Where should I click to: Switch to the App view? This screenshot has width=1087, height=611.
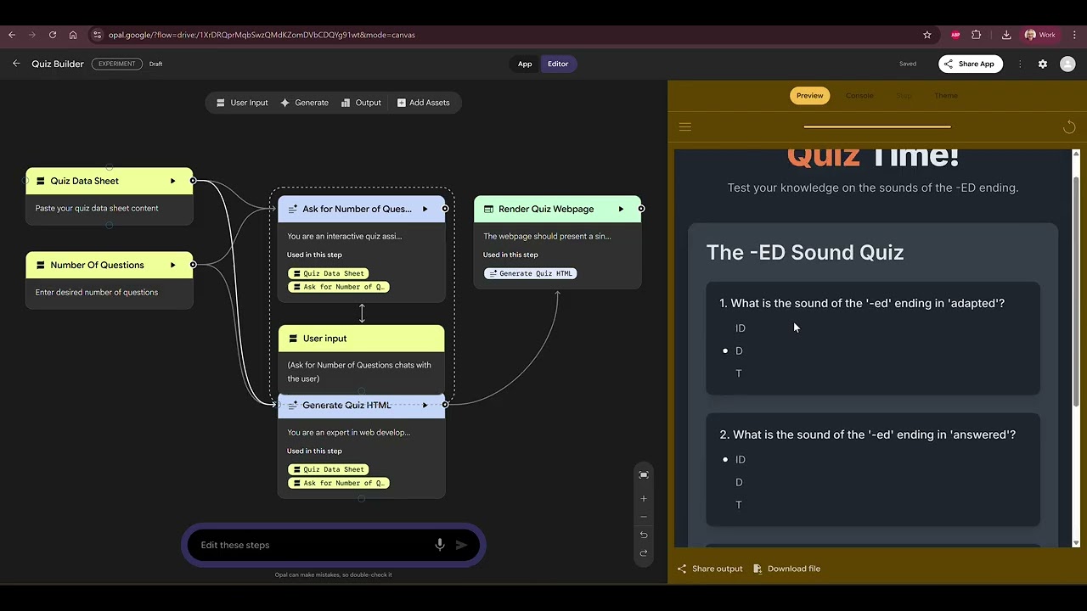pos(525,64)
